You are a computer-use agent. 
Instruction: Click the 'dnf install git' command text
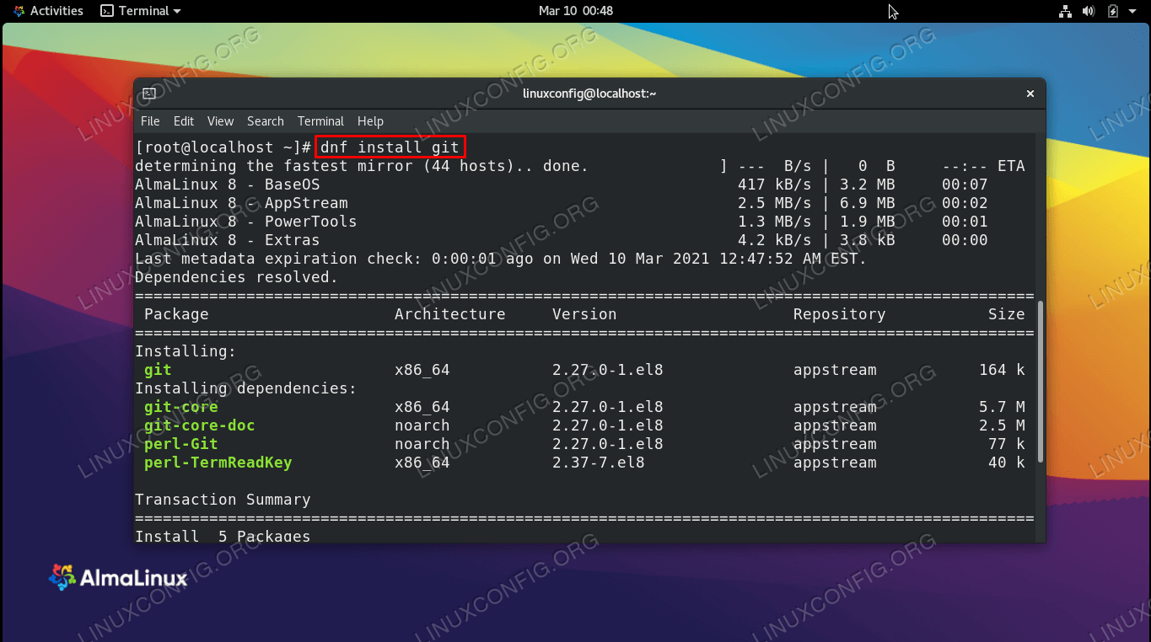(390, 147)
